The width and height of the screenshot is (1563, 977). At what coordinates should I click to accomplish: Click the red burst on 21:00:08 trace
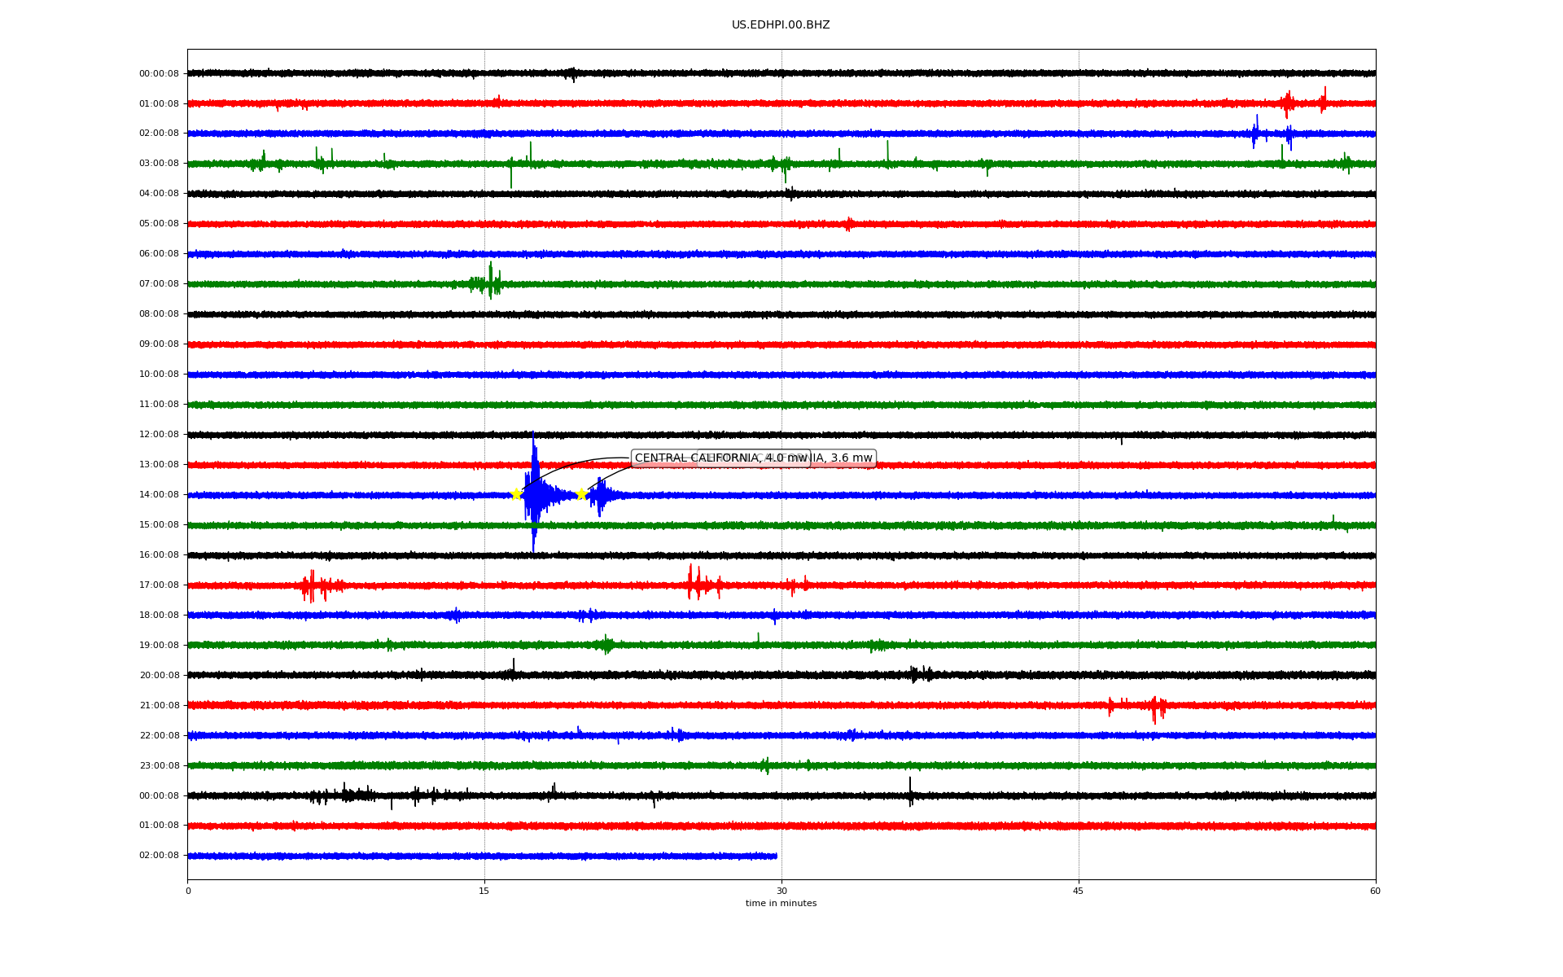pos(1154,706)
